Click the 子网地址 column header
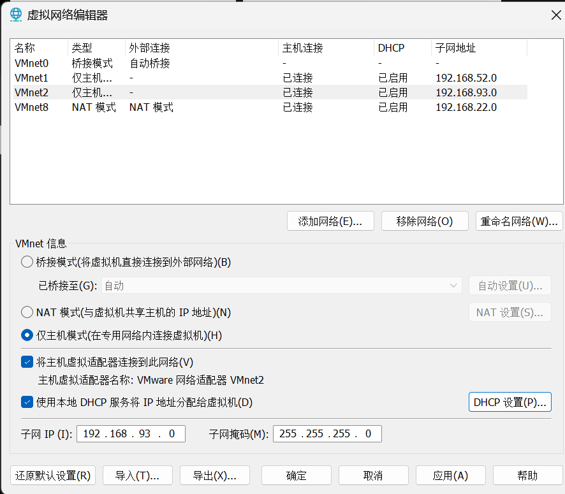This screenshot has height=494, width=565. click(x=455, y=48)
